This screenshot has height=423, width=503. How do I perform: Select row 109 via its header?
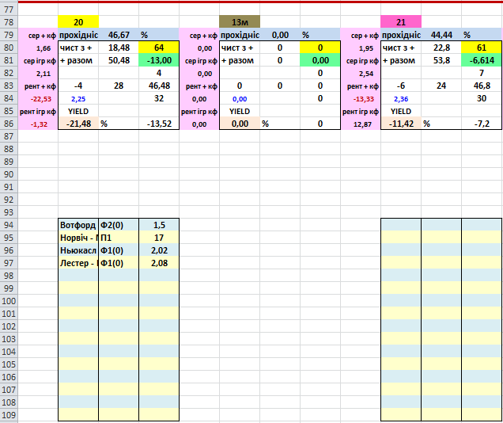click(x=9, y=415)
